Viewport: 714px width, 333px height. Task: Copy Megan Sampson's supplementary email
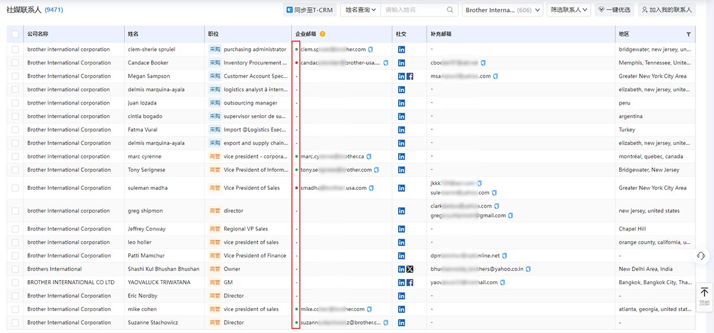tap(496, 76)
